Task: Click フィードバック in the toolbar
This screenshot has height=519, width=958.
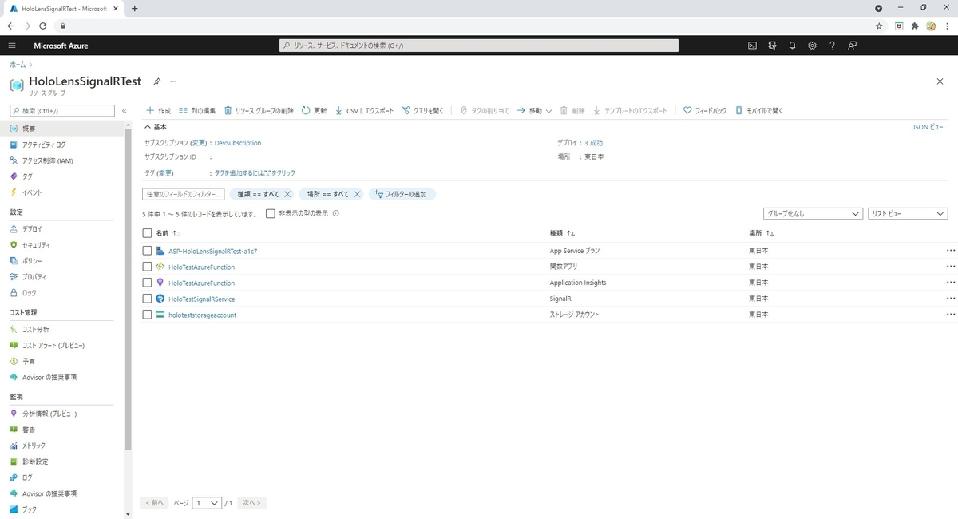Action: tap(705, 111)
